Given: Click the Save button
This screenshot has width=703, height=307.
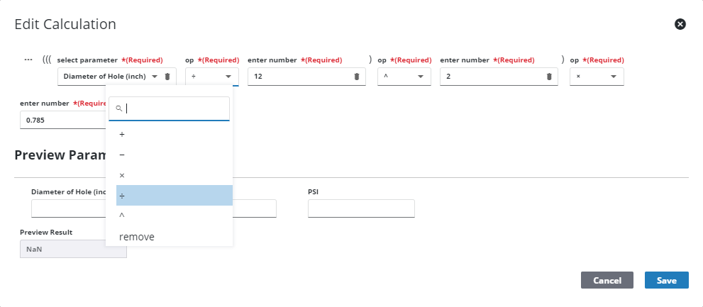Looking at the screenshot, I should point(666,280).
